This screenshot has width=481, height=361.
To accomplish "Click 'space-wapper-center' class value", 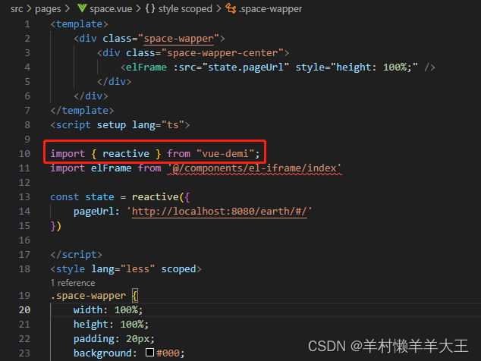I will pyautogui.click(x=222, y=53).
